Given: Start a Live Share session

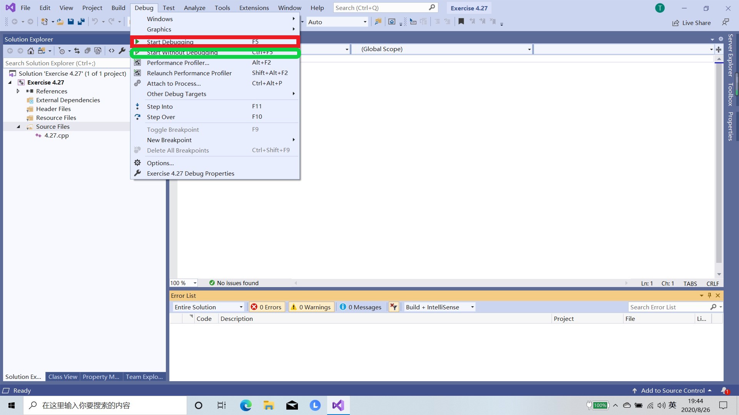Looking at the screenshot, I should pos(692,23).
